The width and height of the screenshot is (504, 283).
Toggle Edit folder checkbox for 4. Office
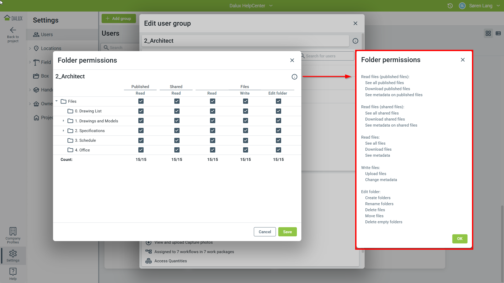[x=278, y=150]
